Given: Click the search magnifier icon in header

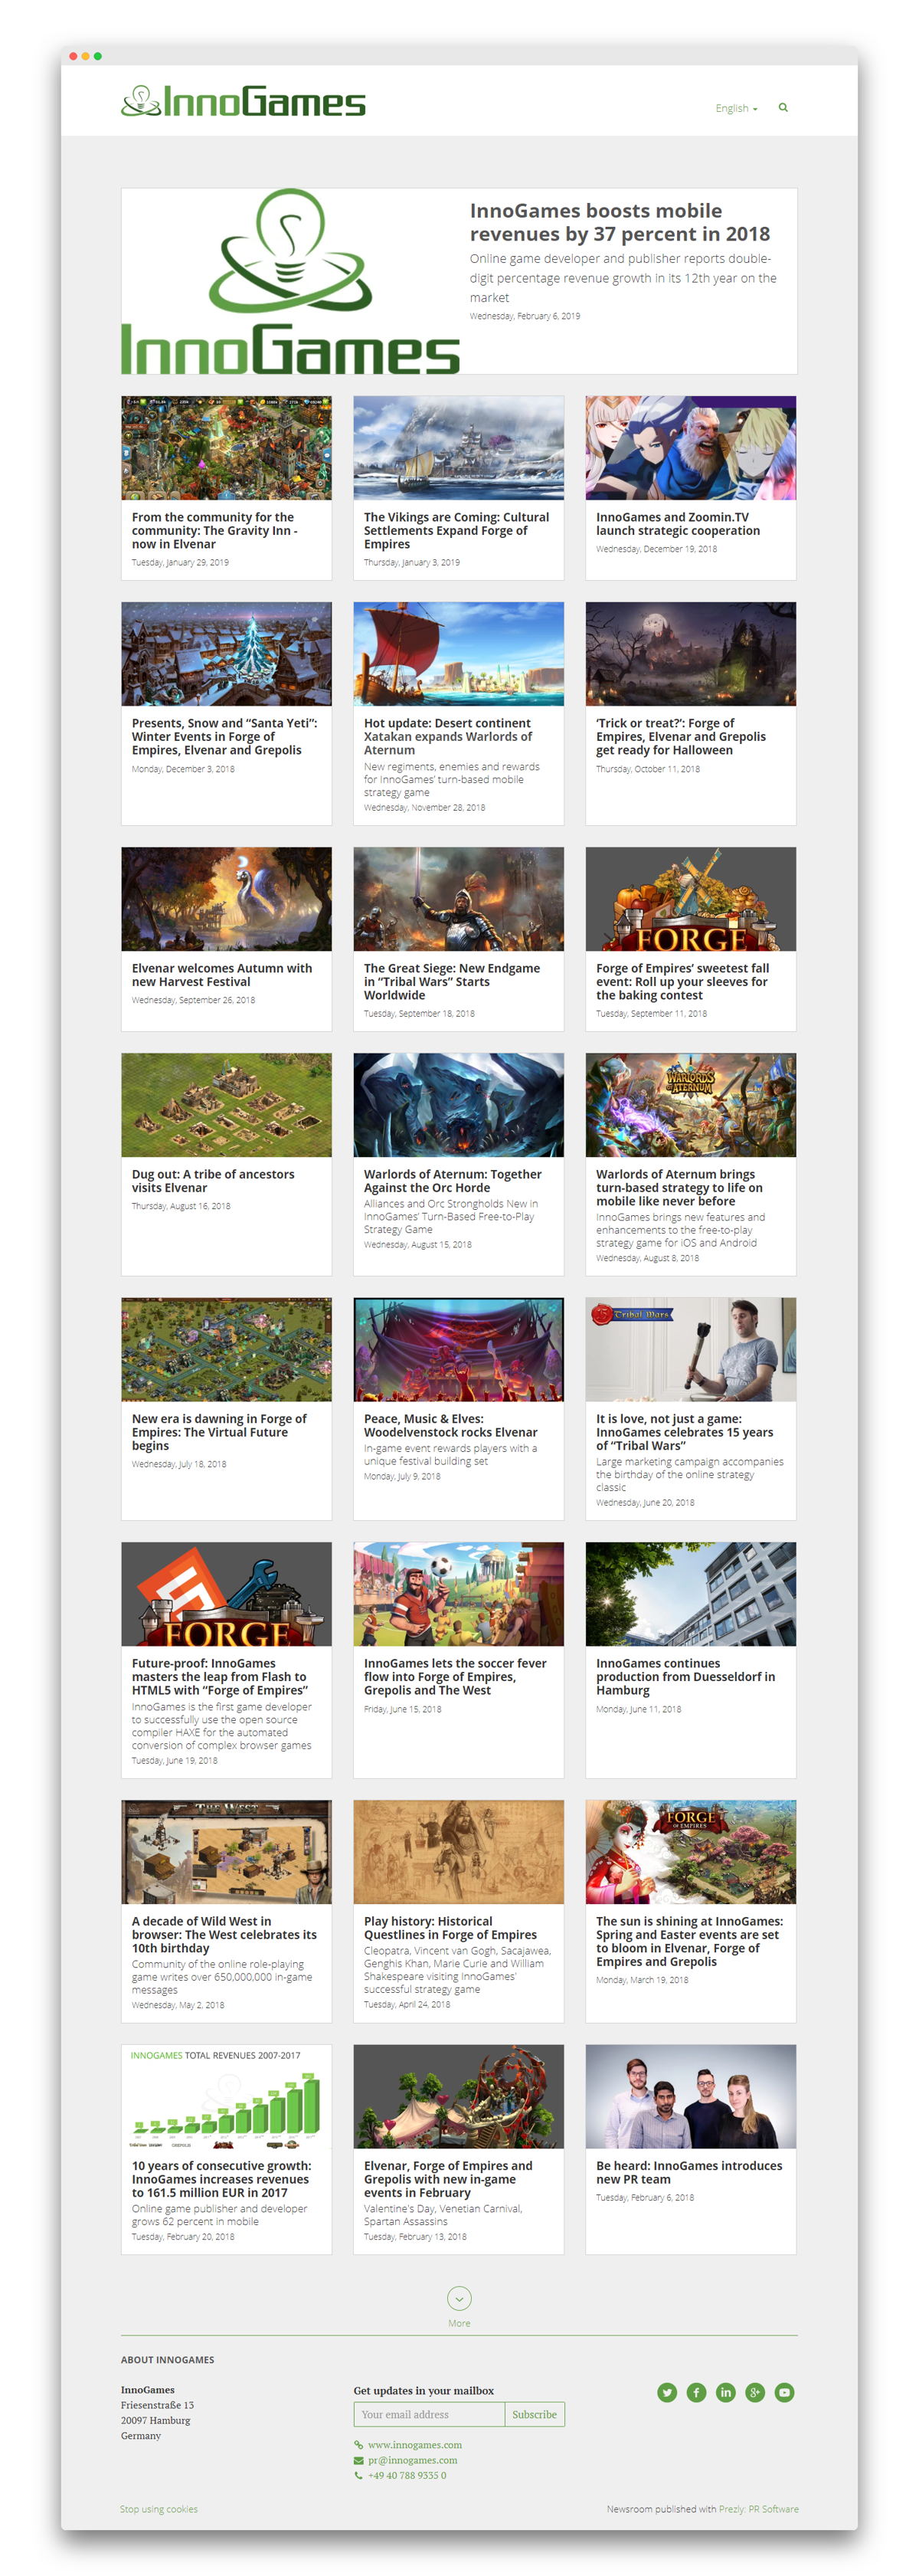Looking at the screenshot, I should click(x=783, y=107).
